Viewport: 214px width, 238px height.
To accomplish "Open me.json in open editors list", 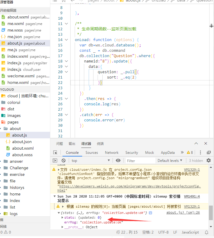I will (25, 37).
